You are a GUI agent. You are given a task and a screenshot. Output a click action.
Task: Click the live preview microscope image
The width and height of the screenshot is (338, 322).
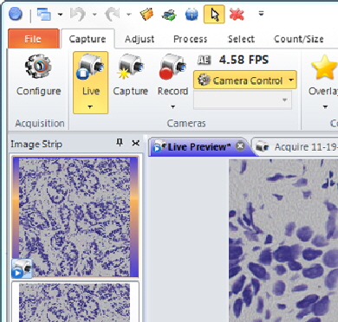tap(283, 241)
